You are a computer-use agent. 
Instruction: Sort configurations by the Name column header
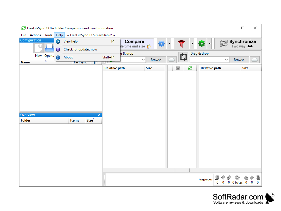click(x=46, y=62)
